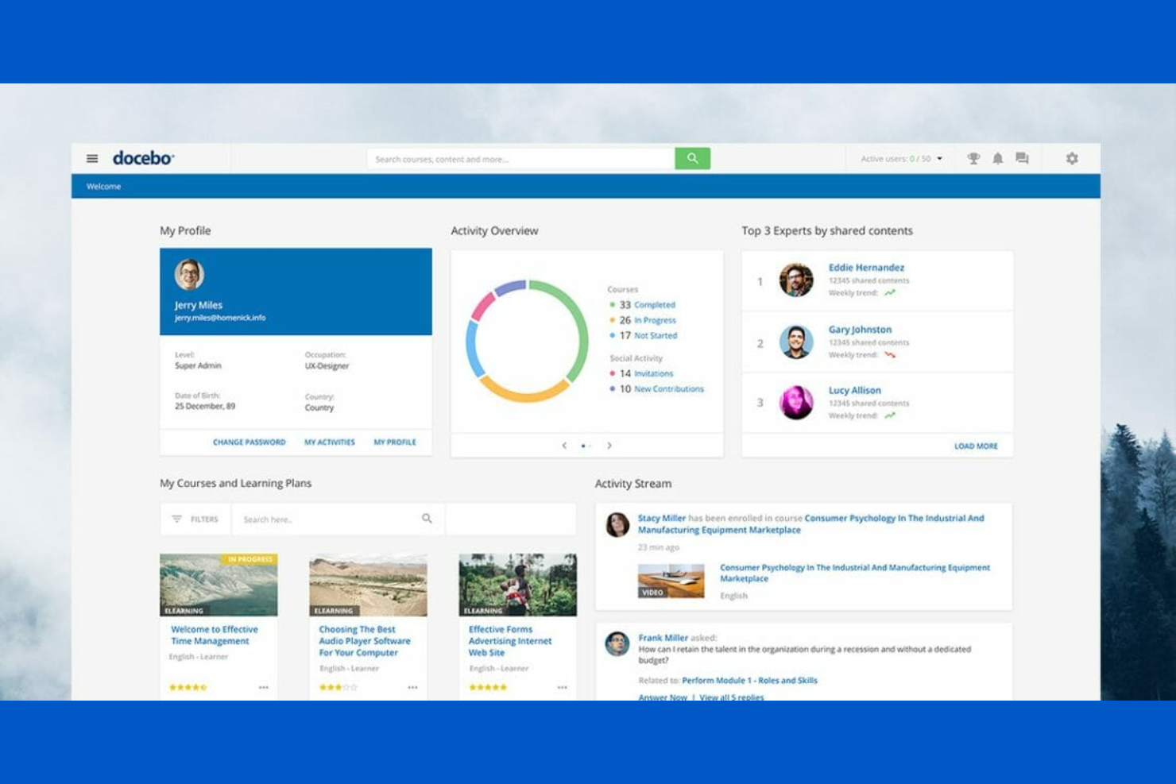Viewport: 1176px width, 784px height.
Task: Open My Profile from profile card
Action: pyautogui.click(x=395, y=442)
